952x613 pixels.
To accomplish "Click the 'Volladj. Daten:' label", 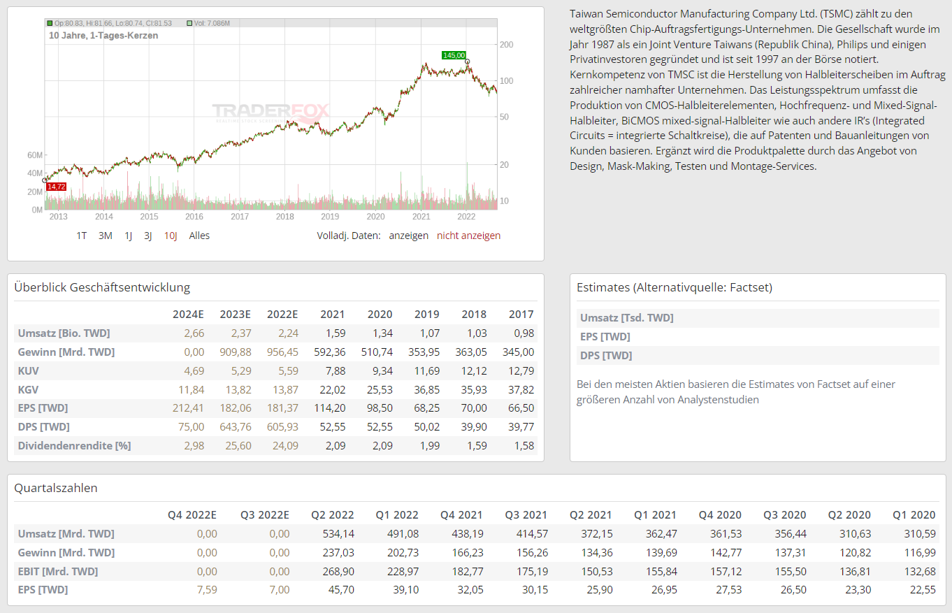I will coord(348,236).
